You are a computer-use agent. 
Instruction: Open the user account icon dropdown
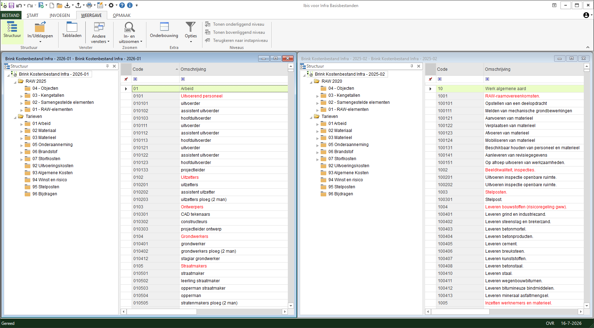coord(588,15)
